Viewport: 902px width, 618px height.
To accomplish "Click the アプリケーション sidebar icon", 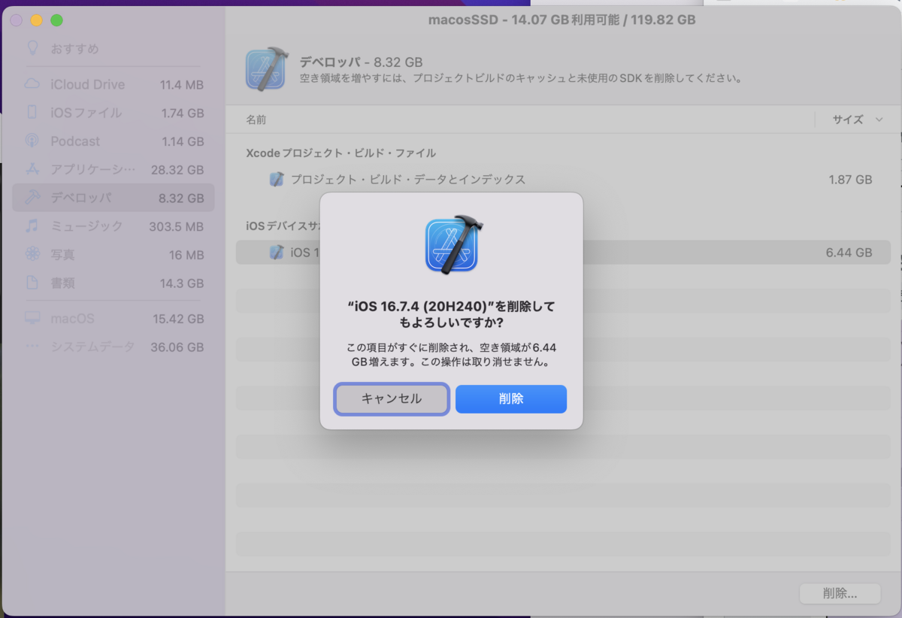I will pos(32,169).
